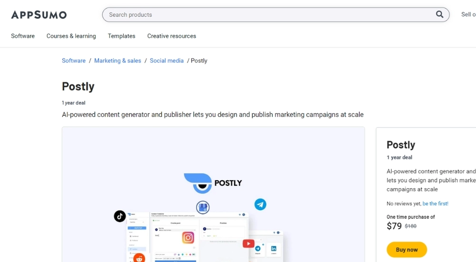Click the LinkedIn icon in product image
The height and width of the screenshot is (262, 476).
click(x=274, y=249)
